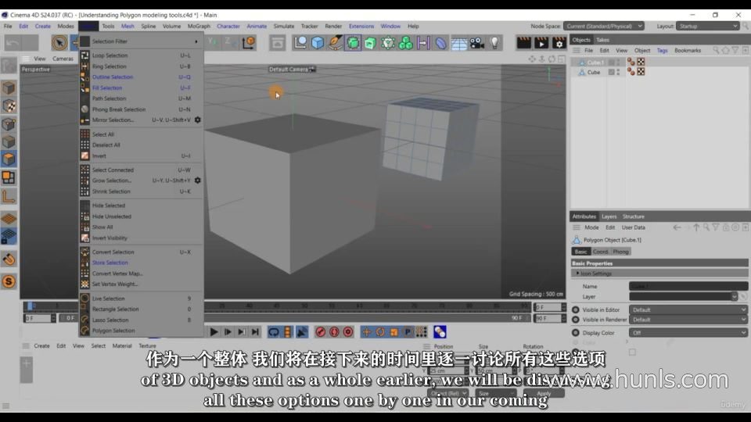Click the Cube primitive icon in toolbar

[x=318, y=43]
